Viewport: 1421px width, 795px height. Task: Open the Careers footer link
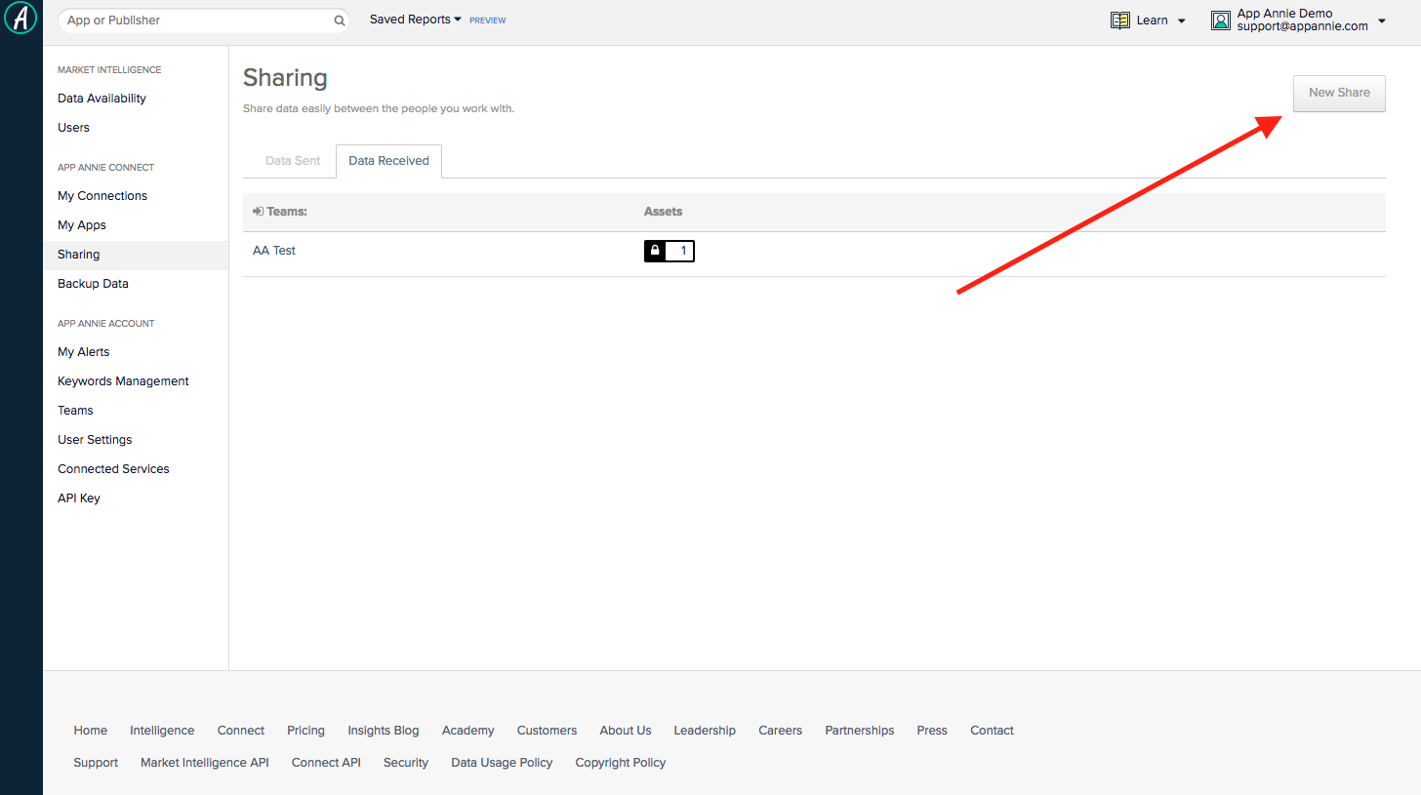[x=780, y=731]
